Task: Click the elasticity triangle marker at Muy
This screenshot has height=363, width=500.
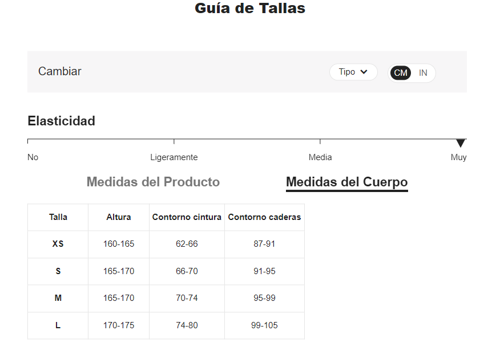Action: click(x=461, y=143)
